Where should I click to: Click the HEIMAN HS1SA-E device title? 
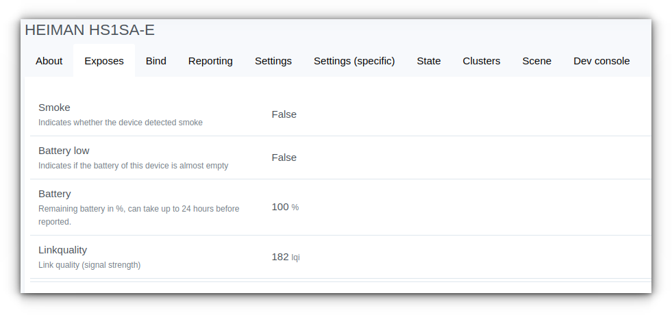click(x=90, y=30)
